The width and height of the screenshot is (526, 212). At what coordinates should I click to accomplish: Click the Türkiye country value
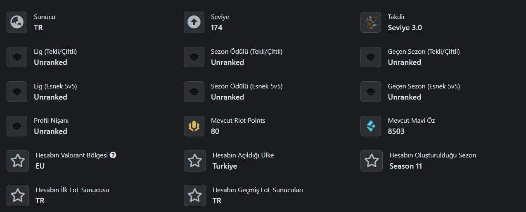(x=225, y=166)
